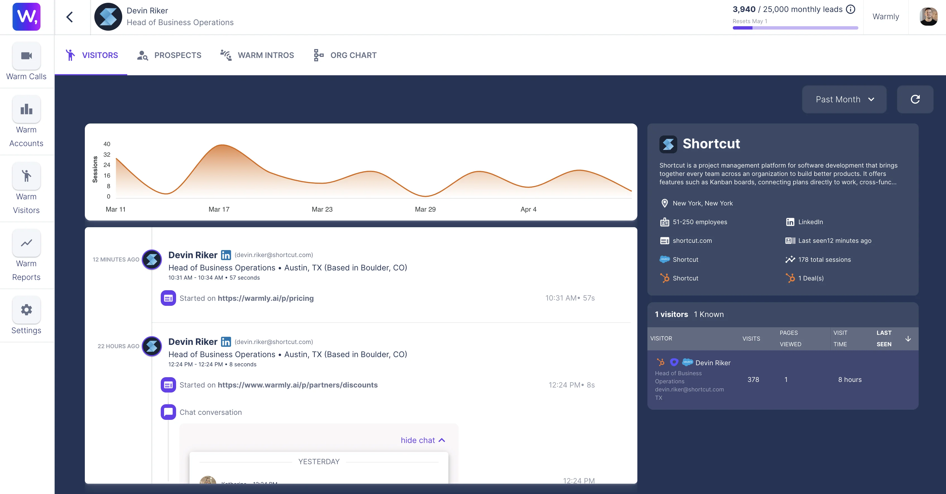946x494 pixels.
Task: Click purple shield icon in Devin Riker row
Action: tap(674, 362)
